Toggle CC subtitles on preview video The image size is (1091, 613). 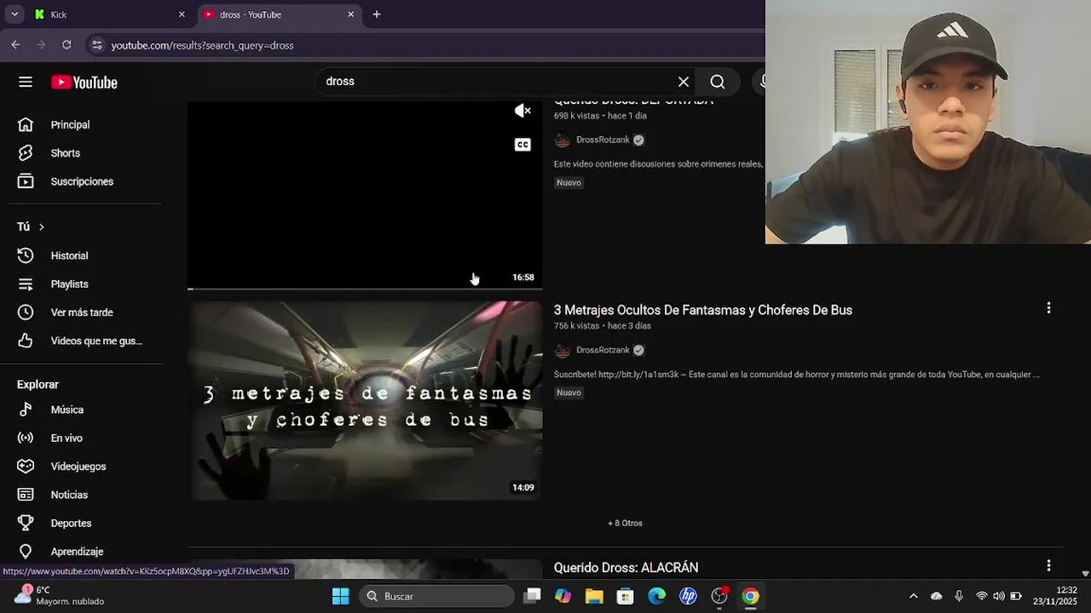522,145
